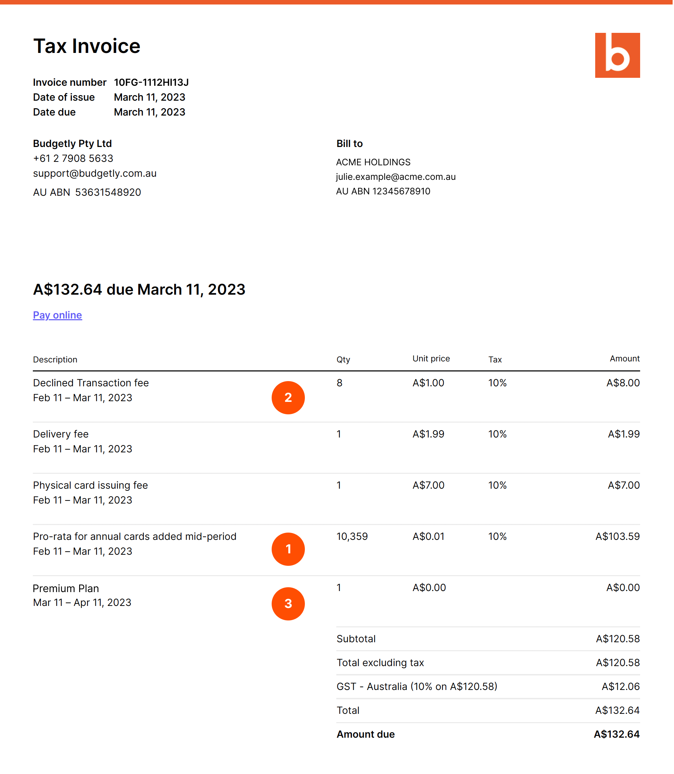
Task: Click support@budgetly.com.au email address
Action: 95,174
